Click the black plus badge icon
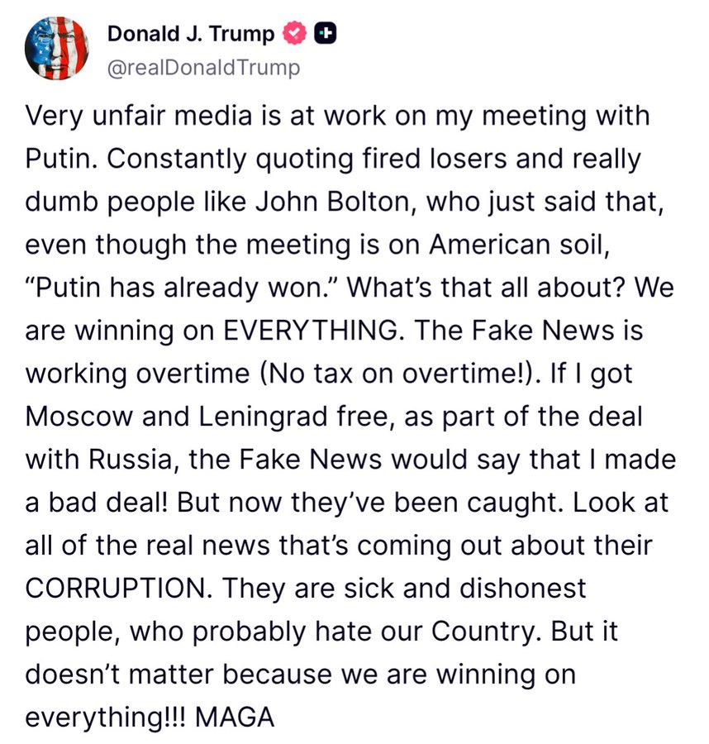Image resolution: width=709 pixels, height=744 pixels. coord(326,34)
